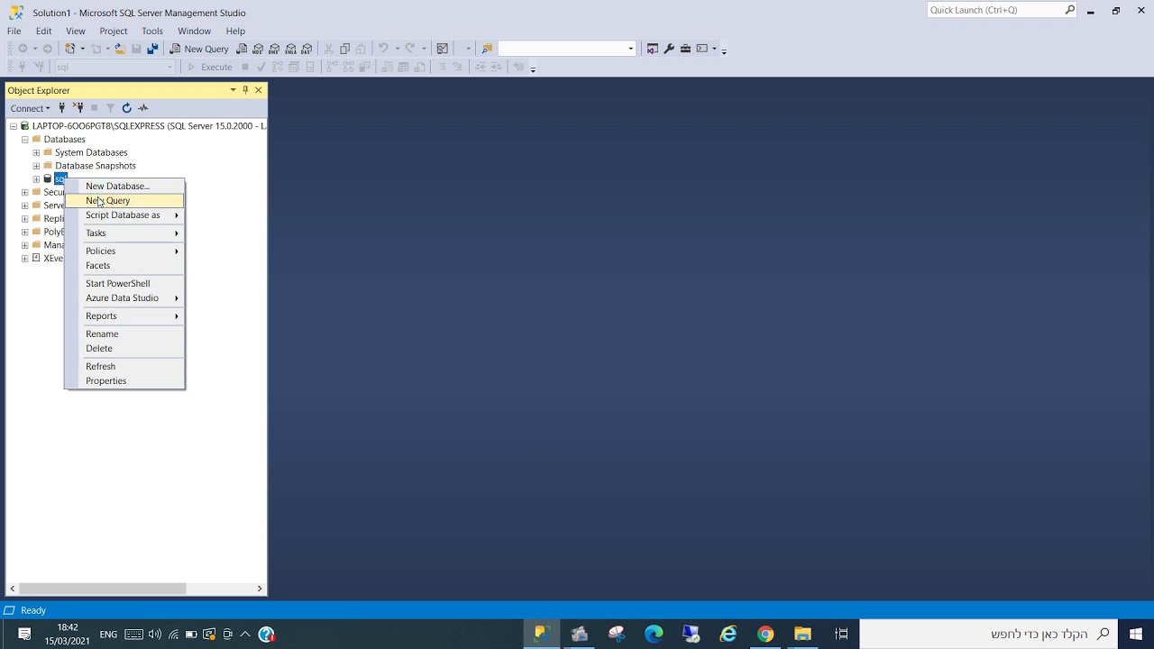
Task: Open Google Chrome from the taskbar
Action: click(x=765, y=635)
